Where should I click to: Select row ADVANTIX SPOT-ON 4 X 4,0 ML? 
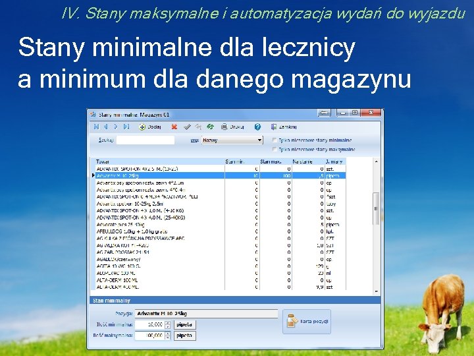pos(221,218)
